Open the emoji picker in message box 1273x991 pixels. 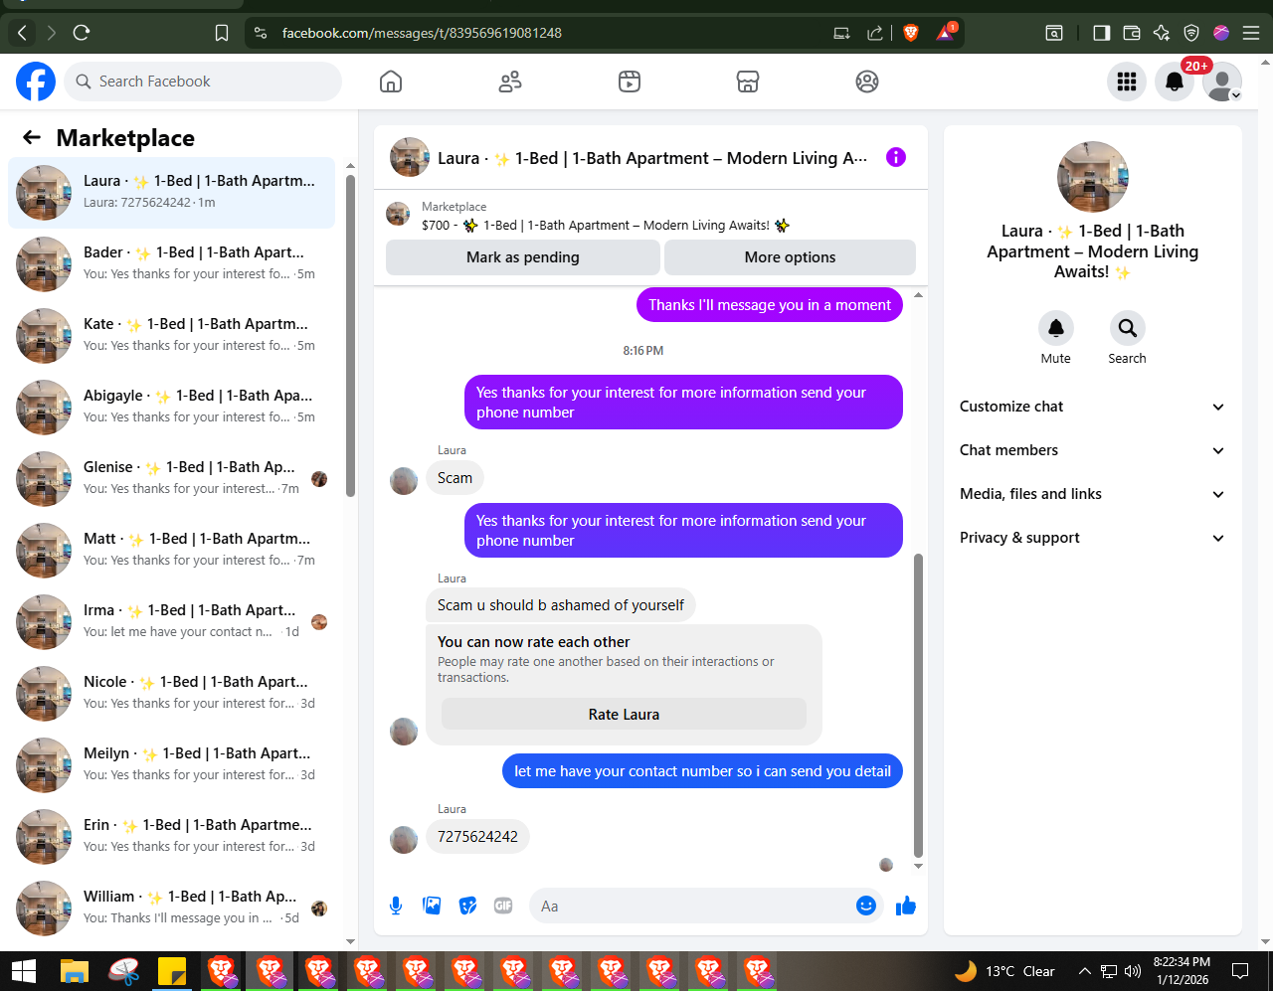(x=866, y=906)
